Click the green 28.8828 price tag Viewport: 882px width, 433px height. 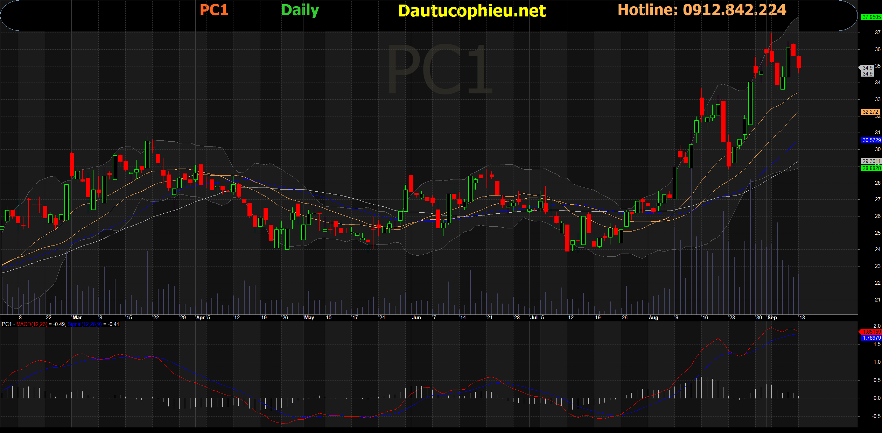[871, 168]
